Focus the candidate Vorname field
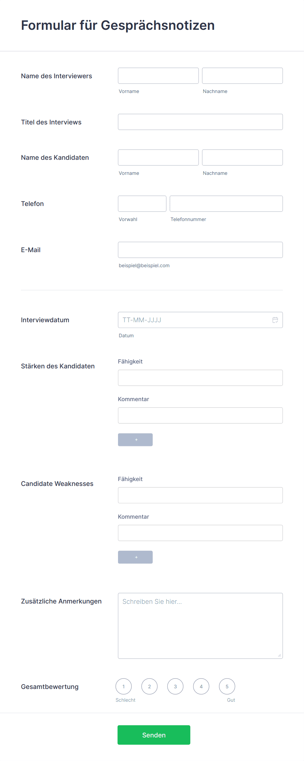304x761 pixels. (x=158, y=158)
